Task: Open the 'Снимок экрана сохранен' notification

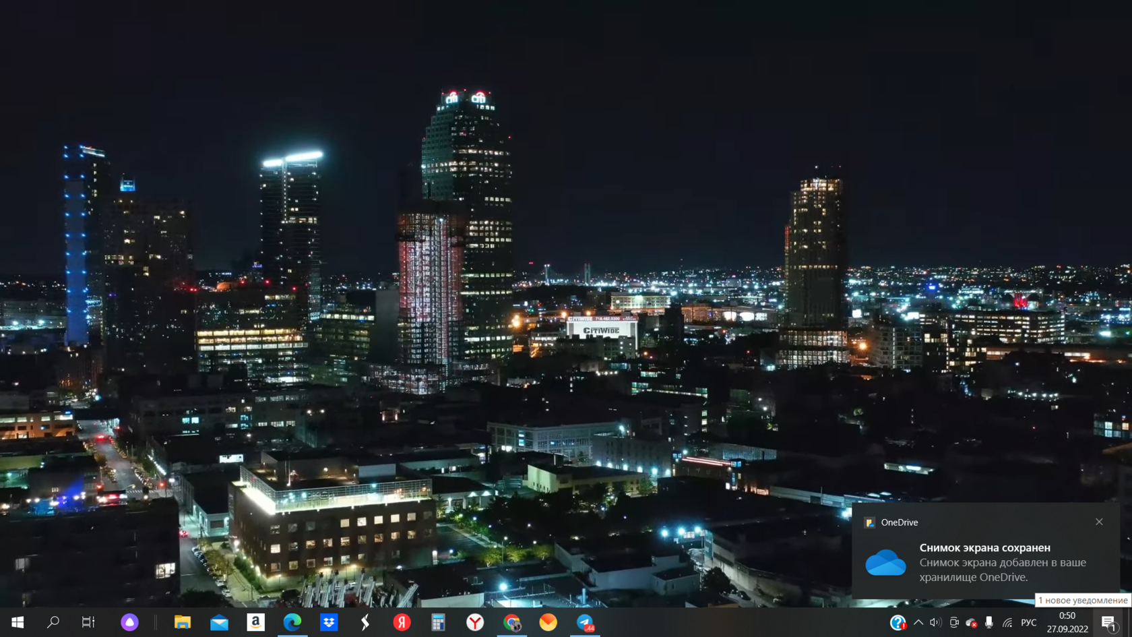Action: coord(984,562)
